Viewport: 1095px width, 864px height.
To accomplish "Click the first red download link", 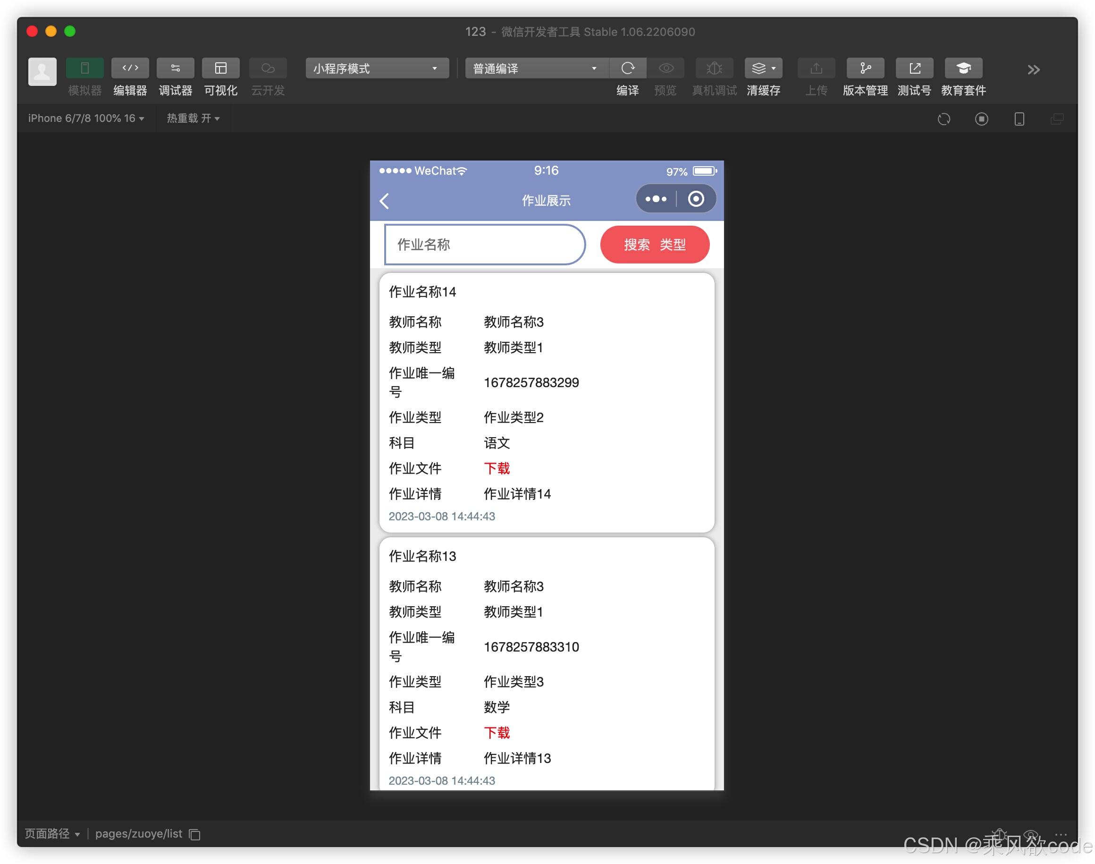I will click(x=496, y=468).
